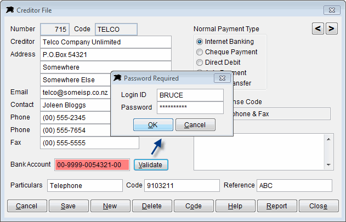
Task: Edit Creditor name Telco Company Unlimited
Action: point(106,42)
